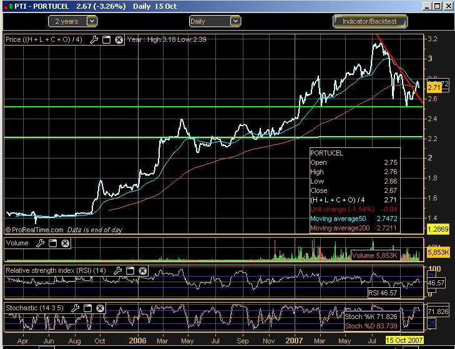
Task: Click the Year High 3.18 Low 2.39 text
Action: [x=167, y=39]
